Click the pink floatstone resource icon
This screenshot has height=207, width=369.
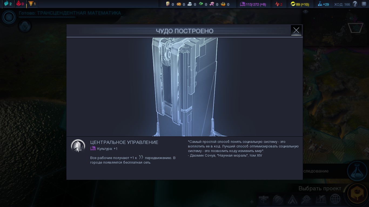(212, 4)
